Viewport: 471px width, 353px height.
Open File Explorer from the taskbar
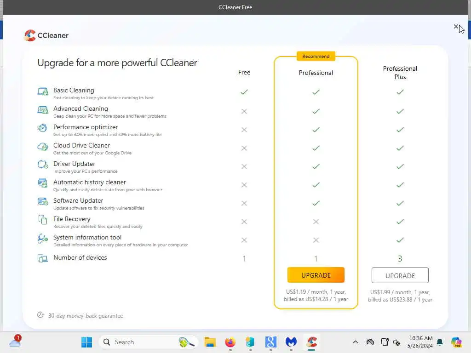[x=210, y=342]
